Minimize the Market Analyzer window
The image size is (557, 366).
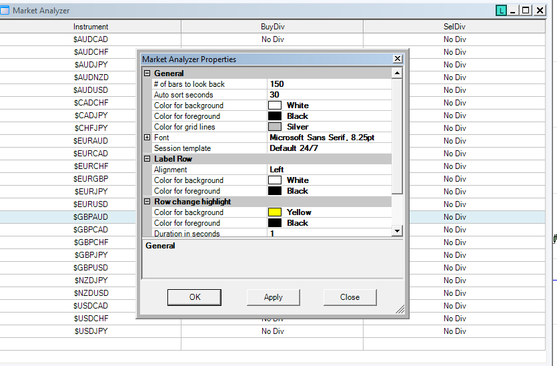pyautogui.click(x=512, y=11)
